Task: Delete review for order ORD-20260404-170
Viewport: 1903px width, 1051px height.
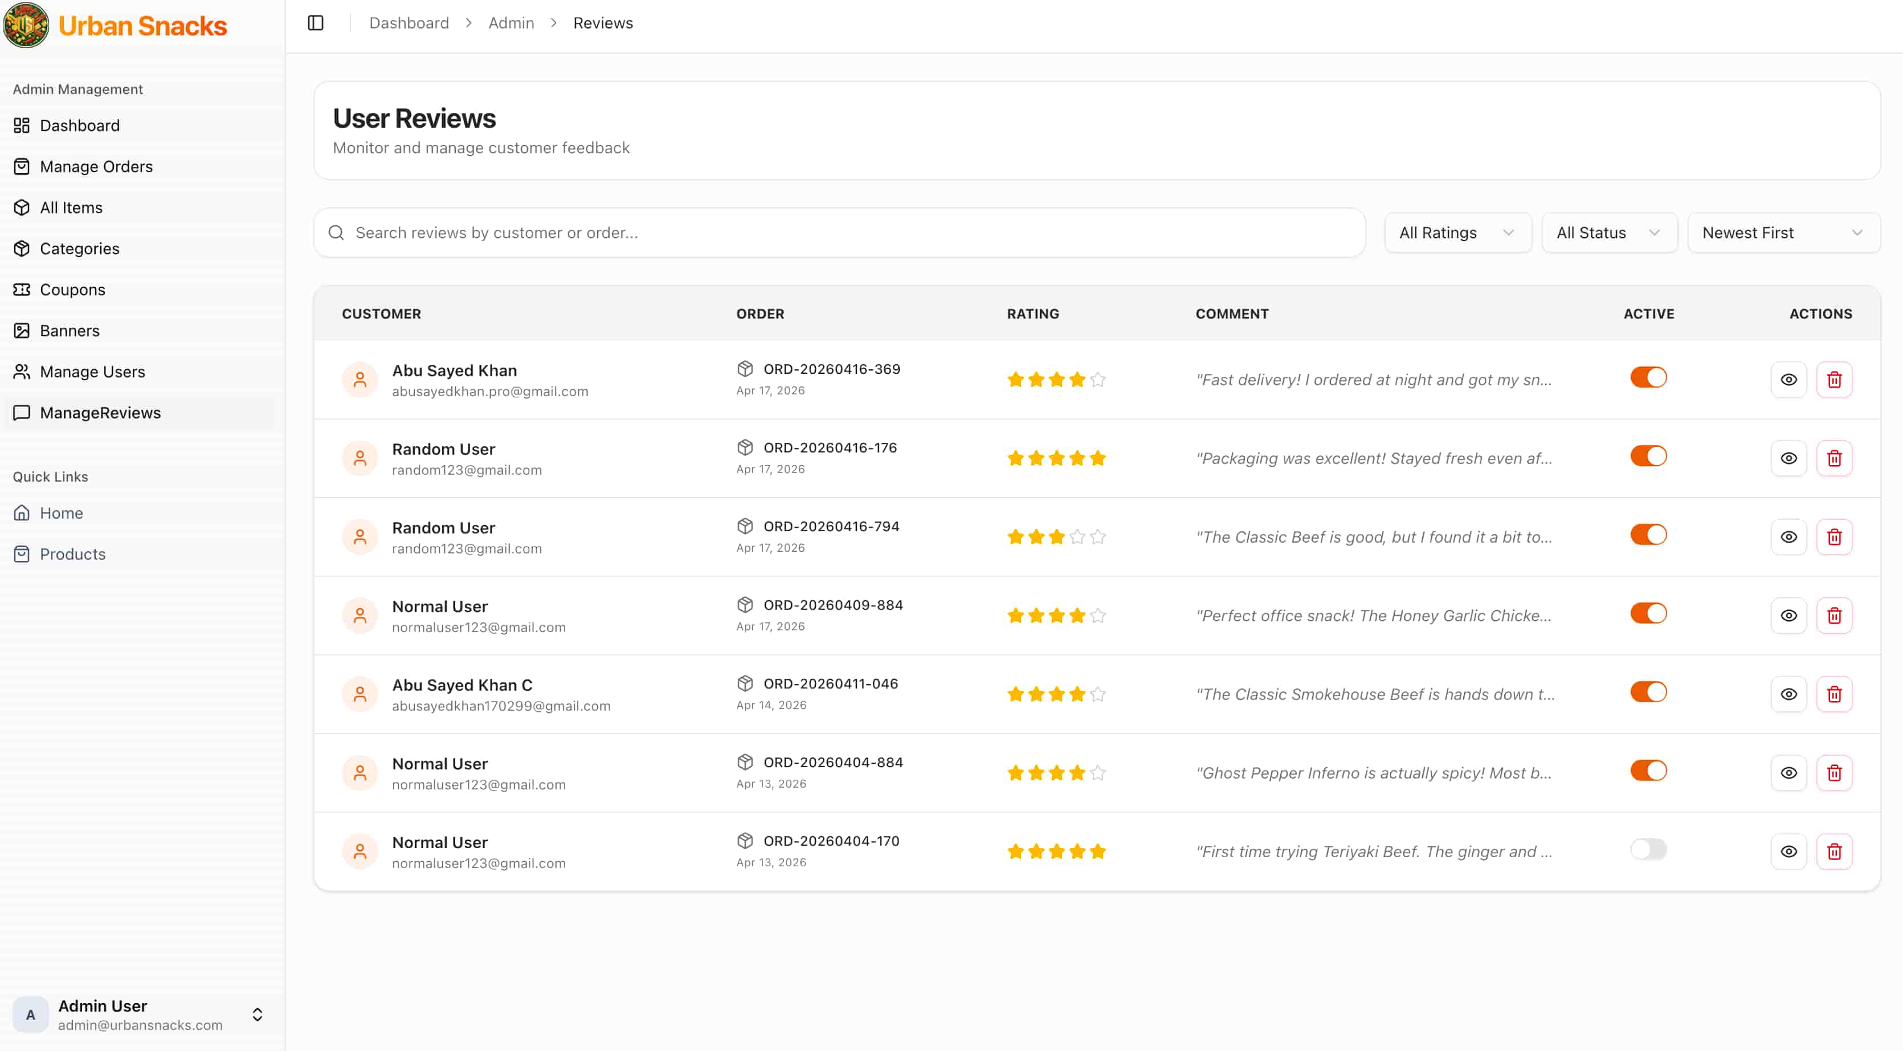Action: coord(1833,852)
